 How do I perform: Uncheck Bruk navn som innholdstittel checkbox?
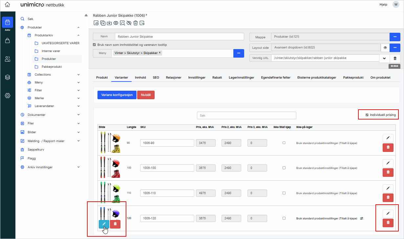[95, 45]
